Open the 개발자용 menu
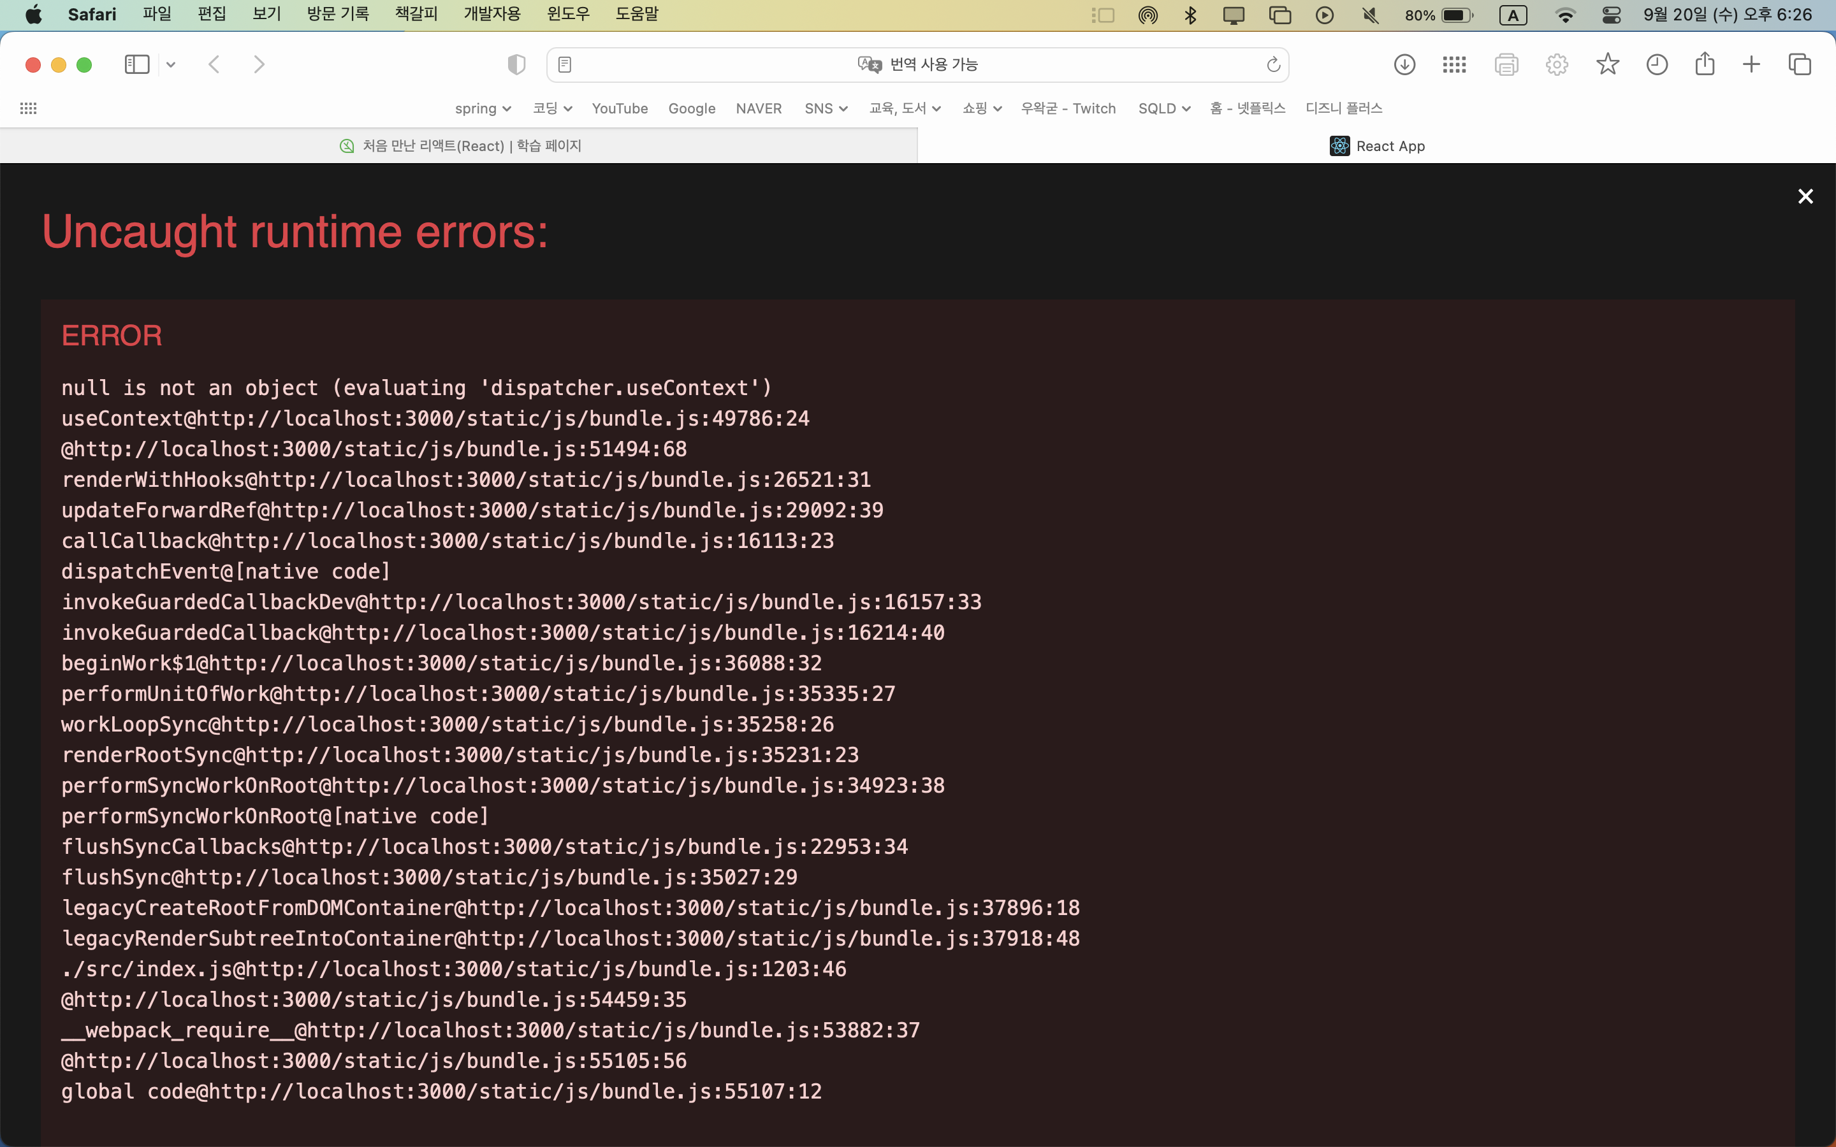The height and width of the screenshot is (1147, 1836). 492,15
